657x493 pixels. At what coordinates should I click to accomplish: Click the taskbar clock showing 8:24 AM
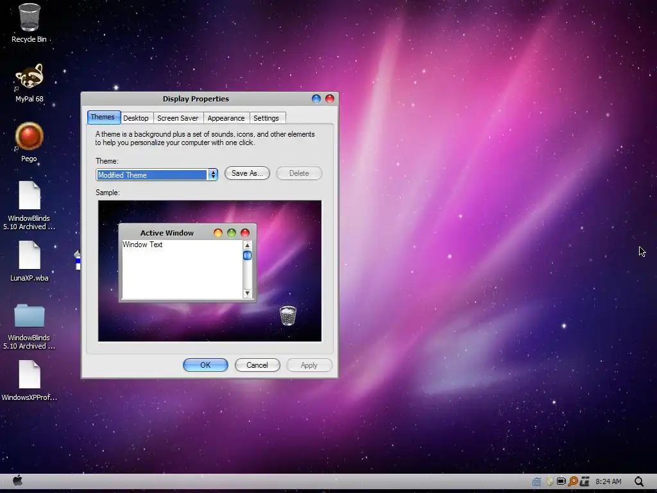[608, 481]
